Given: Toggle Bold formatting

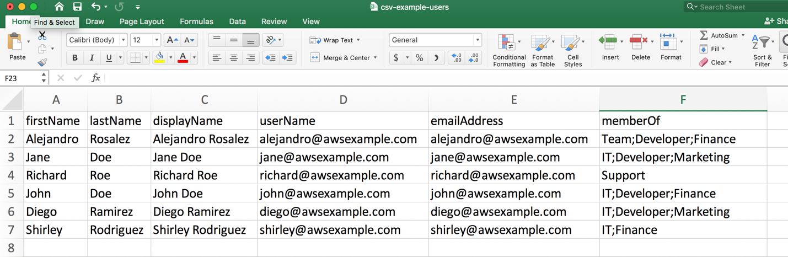Looking at the screenshot, I should pyautogui.click(x=75, y=58).
